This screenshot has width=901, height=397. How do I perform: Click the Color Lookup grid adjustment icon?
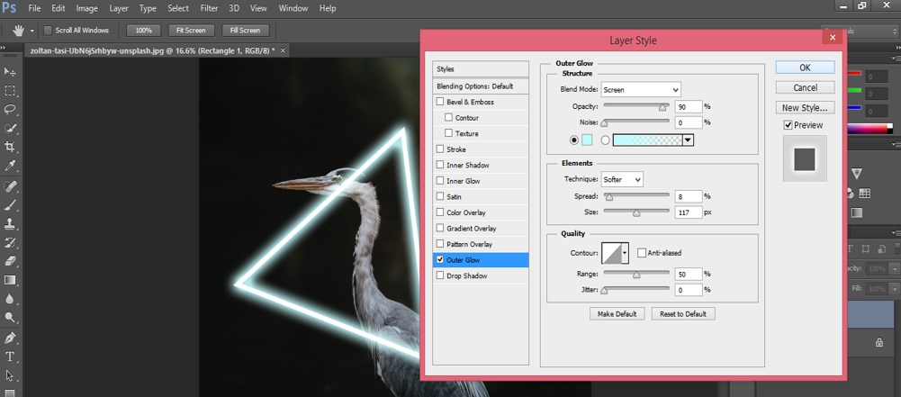tap(864, 193)
